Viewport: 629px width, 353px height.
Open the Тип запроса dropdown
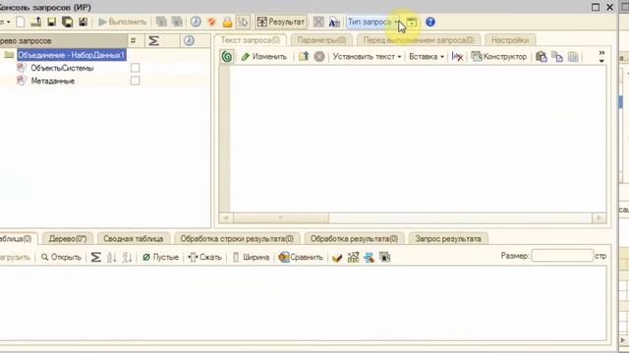pyautogui.click(x=373, y=22)
